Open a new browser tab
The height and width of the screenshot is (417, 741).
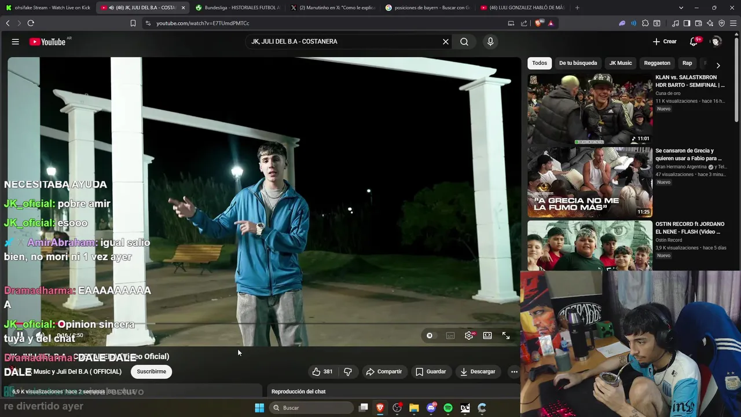(577, 8)
